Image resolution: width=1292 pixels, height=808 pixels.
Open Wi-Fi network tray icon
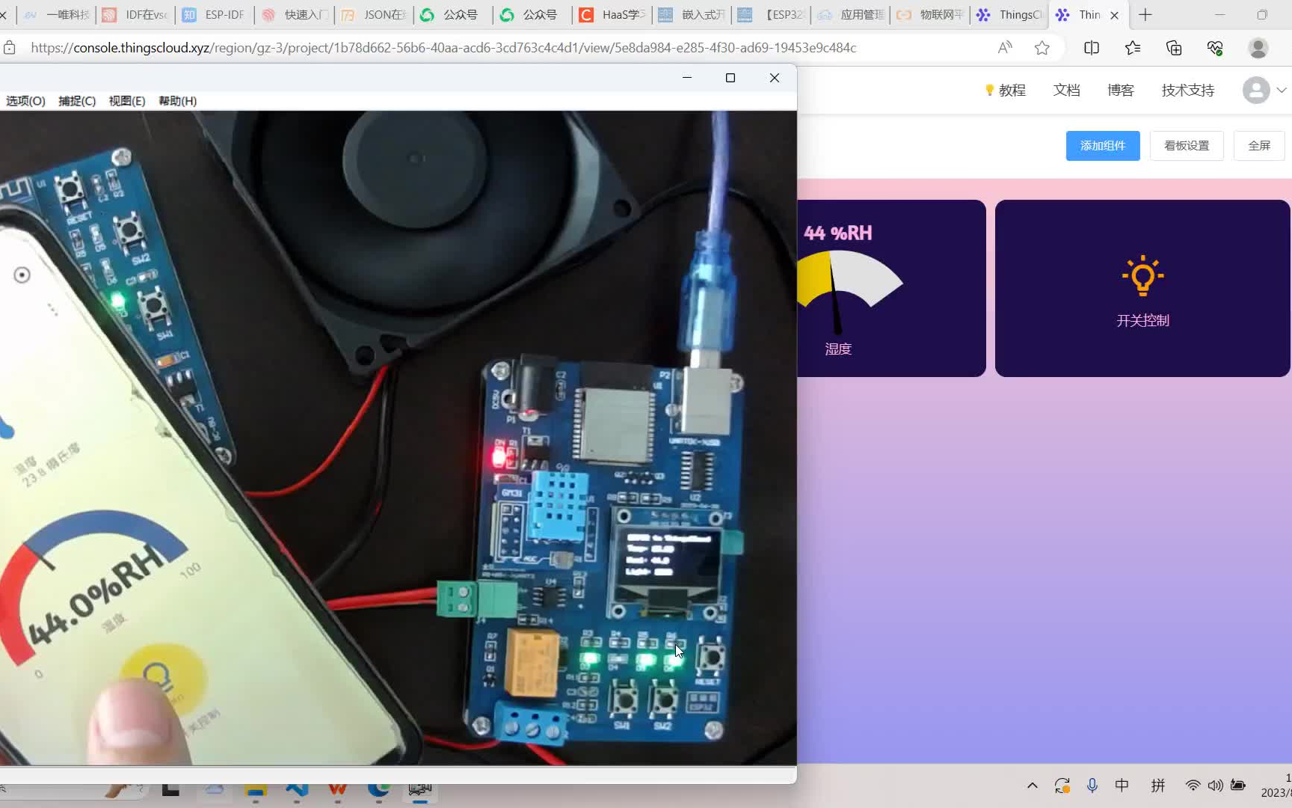point(1193,786)
